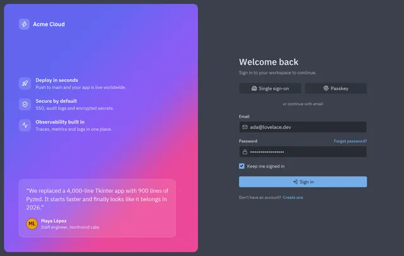The image size is (404, 256).
Task: Click the ML avatar of Maya López
Action: pyautogui.click(x=32, y=224)
